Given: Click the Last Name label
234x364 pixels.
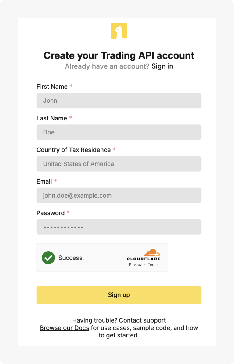Looking at the screenshot, I should tap(51, 118).
